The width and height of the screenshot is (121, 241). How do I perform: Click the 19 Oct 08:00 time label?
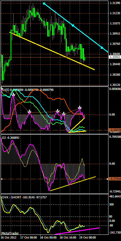[88, 237]
